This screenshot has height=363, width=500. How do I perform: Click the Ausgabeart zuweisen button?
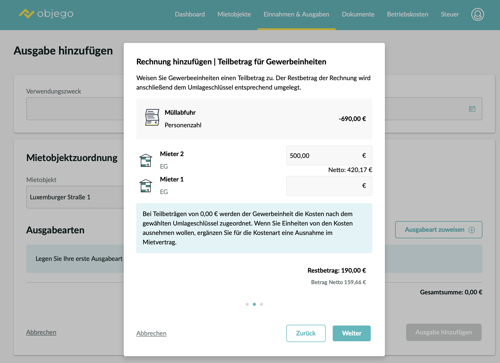(439, 230)
